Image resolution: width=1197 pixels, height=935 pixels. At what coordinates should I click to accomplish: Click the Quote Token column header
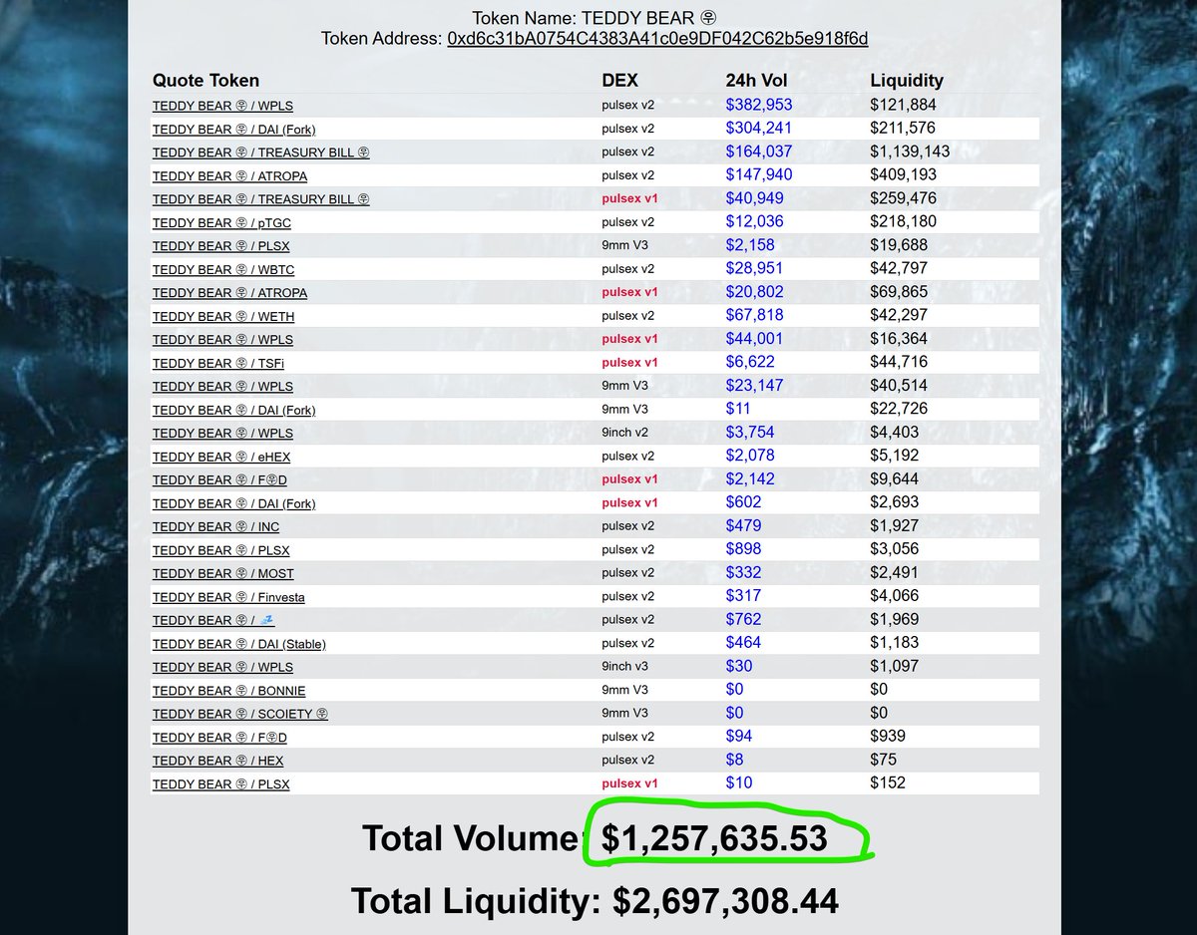point(205,81)
